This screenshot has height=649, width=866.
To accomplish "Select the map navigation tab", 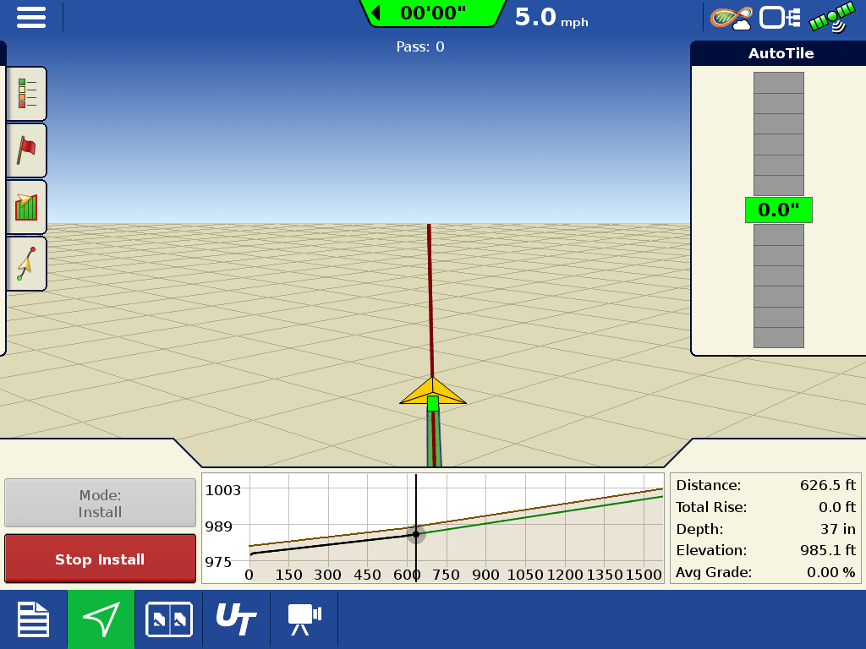I will [101, 619].
